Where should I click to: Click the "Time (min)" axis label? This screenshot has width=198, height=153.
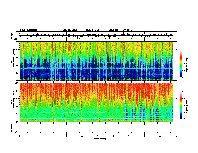pos(100,139)
